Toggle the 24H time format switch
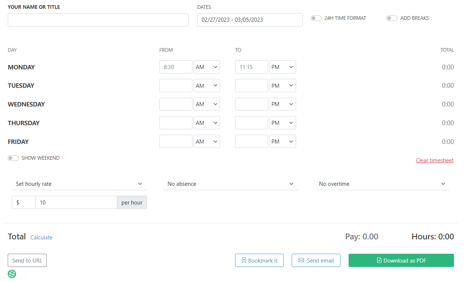 pyautogui.click(x=316, y=18)
